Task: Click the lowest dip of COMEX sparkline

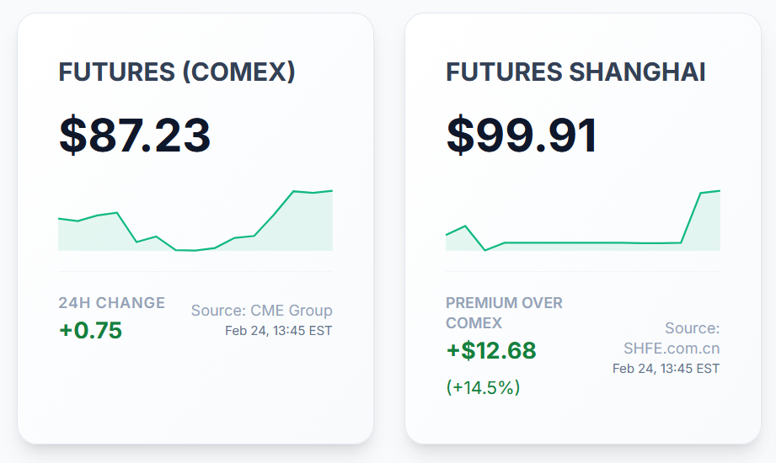Action: click(x=194, y=250)
